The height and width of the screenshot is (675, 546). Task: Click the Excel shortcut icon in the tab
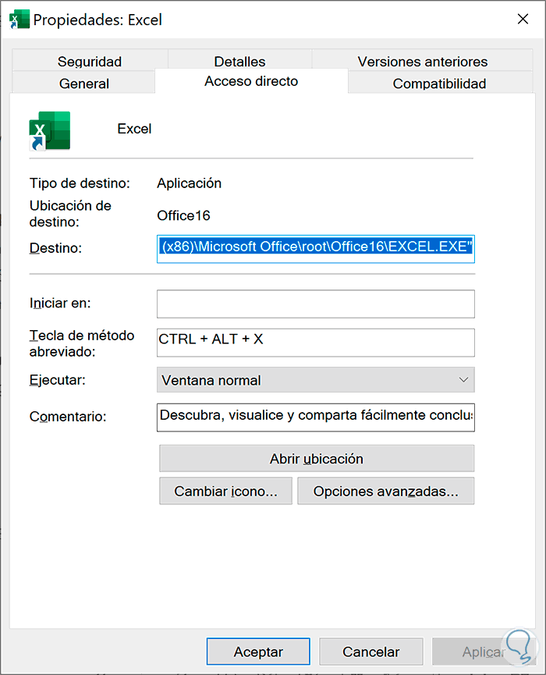pyautogui.click(x=49, y=130)
